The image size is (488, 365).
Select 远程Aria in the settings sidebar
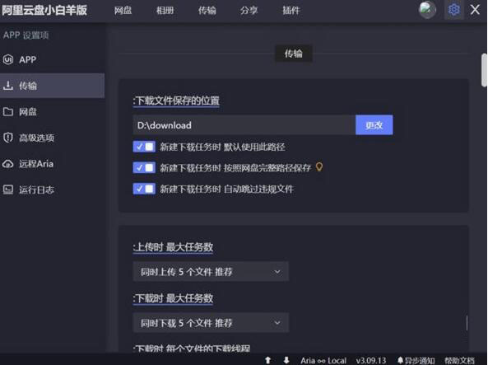(52, 164)
